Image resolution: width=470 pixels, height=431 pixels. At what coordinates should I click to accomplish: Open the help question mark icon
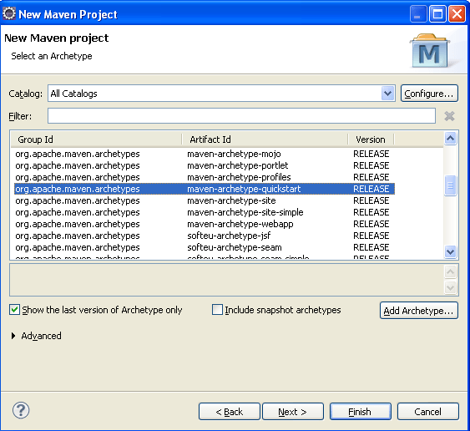click(x=21, y=410)
